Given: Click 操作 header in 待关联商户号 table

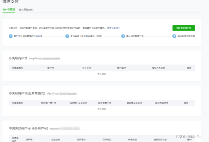Looking at the screenshot, I should (189, 68).
